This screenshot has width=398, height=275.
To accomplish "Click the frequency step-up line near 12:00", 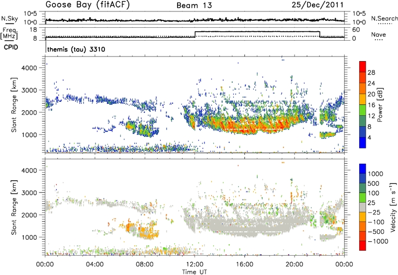I will coord(195,34).
